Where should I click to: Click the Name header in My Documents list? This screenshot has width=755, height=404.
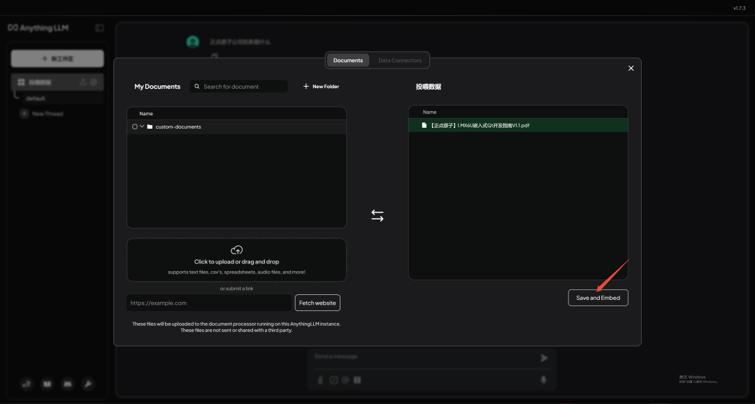point(146,114)
